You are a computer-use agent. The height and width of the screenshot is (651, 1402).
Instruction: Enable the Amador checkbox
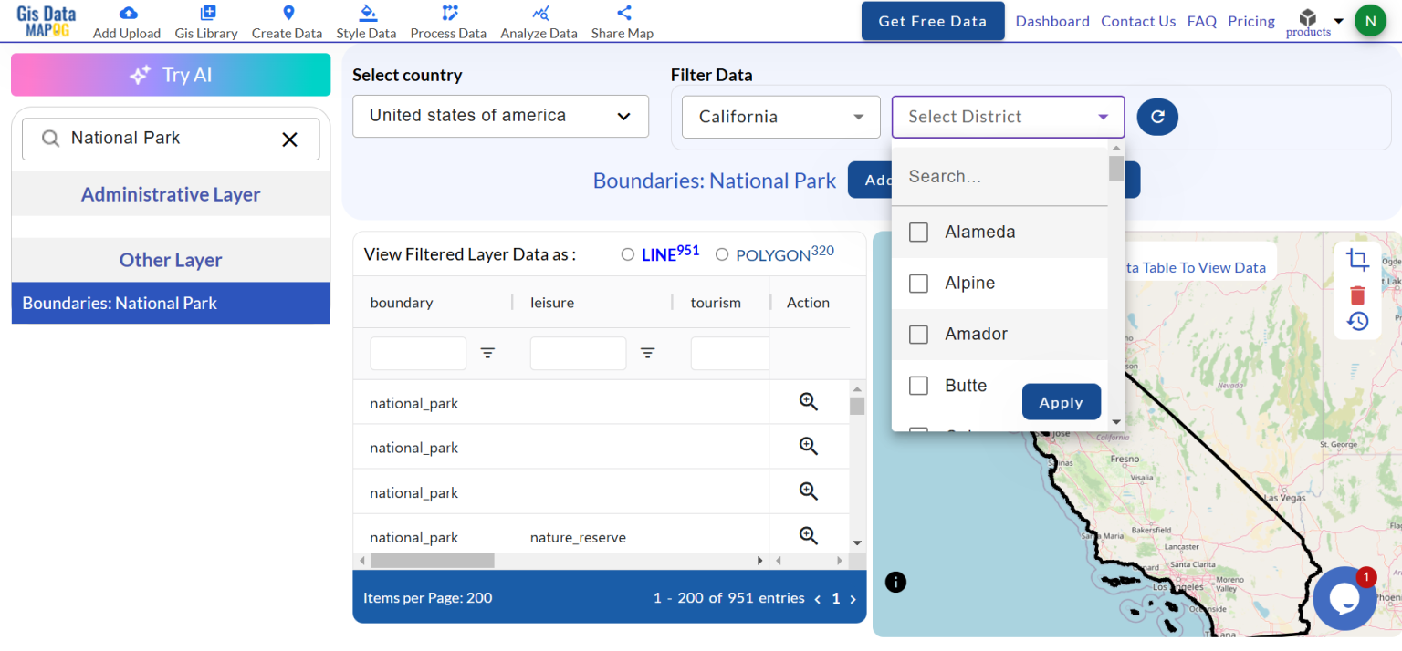(x=918, y=334)
